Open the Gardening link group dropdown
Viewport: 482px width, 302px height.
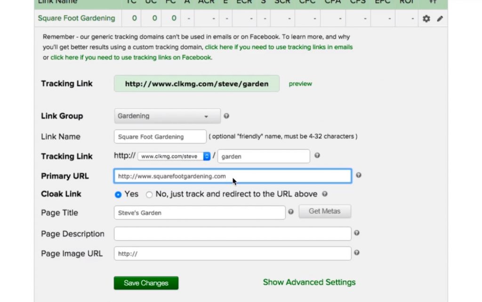167,116
